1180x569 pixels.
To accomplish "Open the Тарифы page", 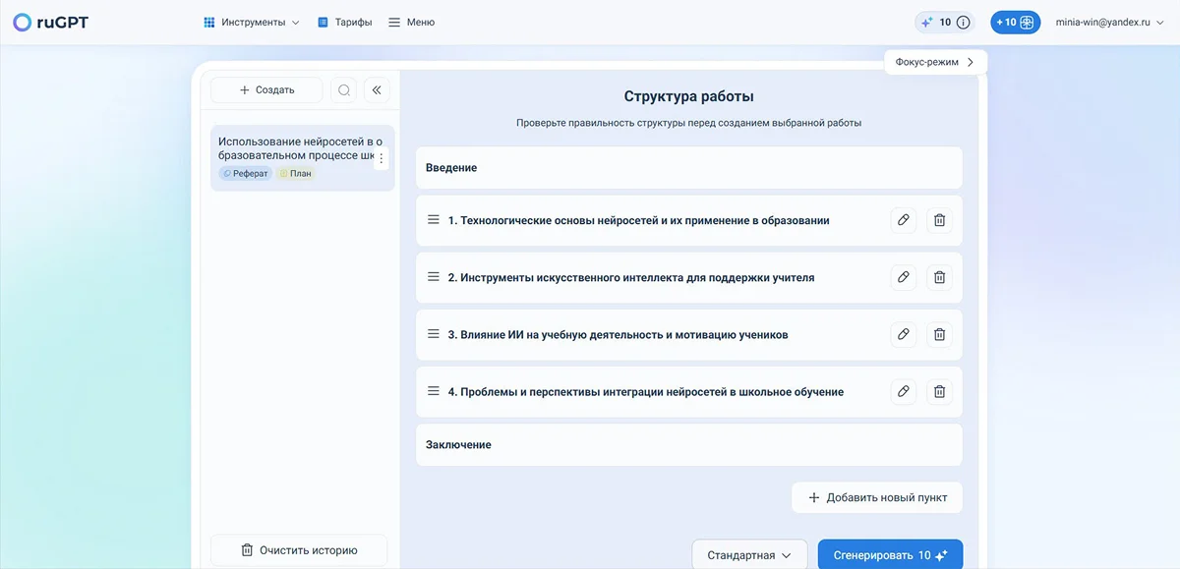I will tap(344, 23).
